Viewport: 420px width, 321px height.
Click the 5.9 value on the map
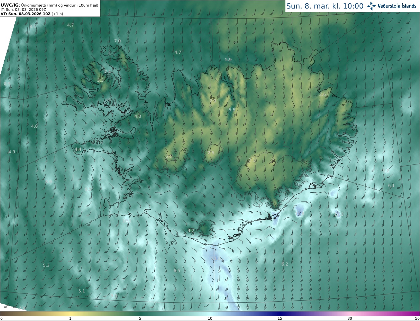coord(228,60)
